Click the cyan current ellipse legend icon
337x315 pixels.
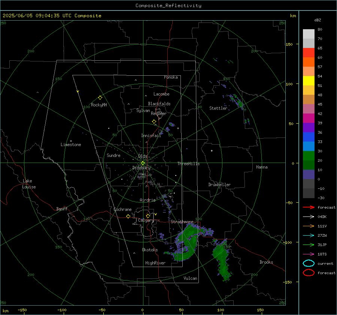point(309,263)
